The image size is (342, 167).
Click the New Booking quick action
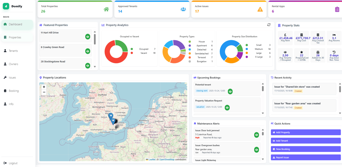tap(306, 149)
